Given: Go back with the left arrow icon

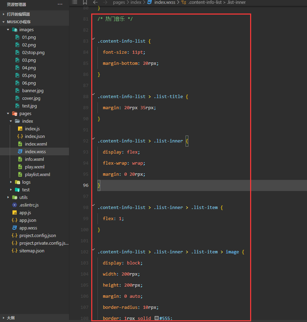Looking at the screenshot, I should click(x=95, y=2).
